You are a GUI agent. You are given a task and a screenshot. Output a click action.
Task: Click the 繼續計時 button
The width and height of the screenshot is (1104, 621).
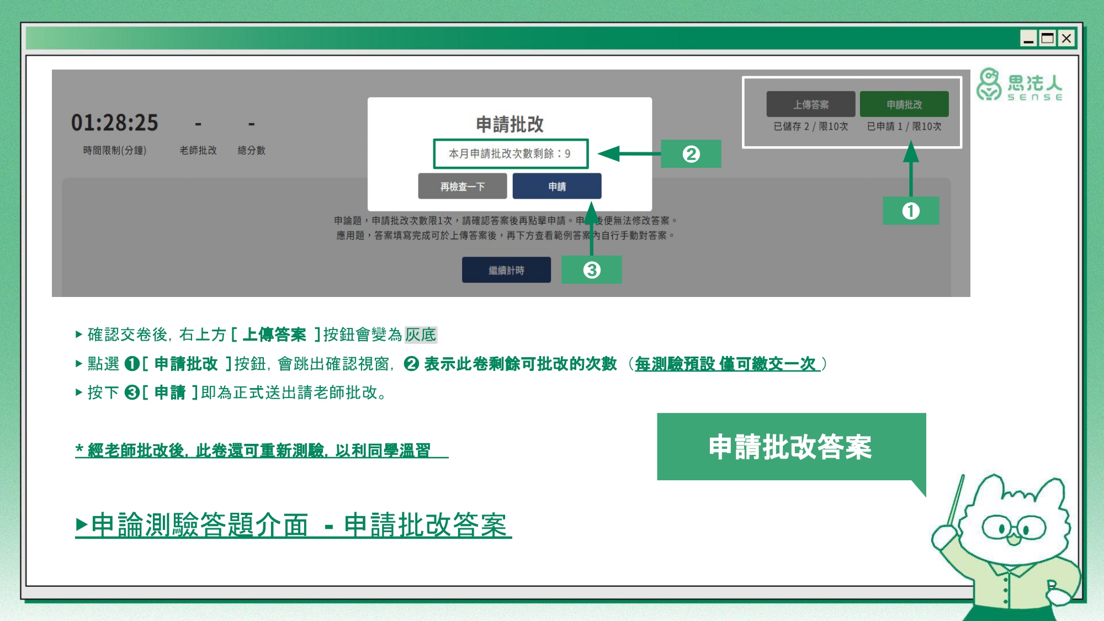[x=506, y=270]
